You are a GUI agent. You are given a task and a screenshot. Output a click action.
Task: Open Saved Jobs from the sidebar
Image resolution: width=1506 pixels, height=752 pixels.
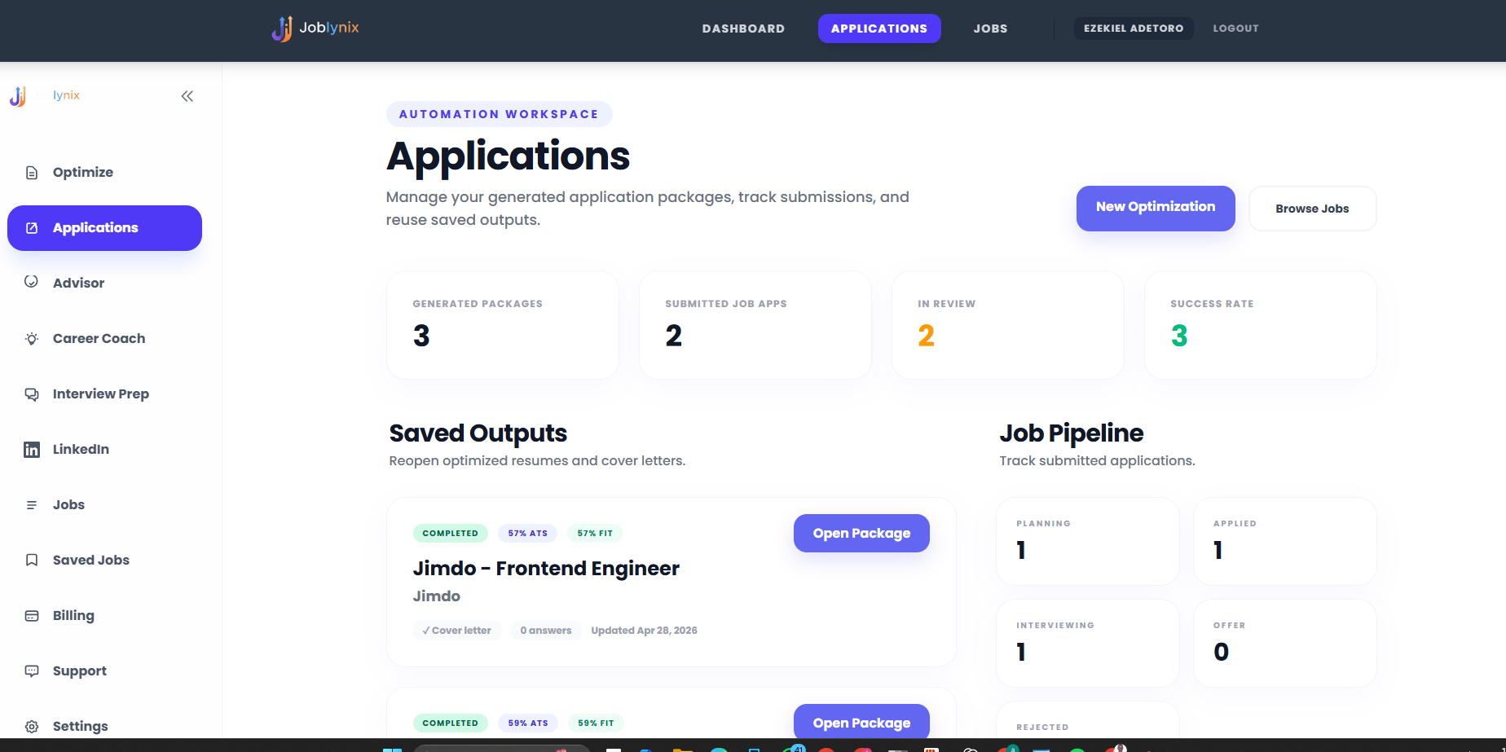pos(90,560)
